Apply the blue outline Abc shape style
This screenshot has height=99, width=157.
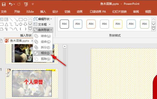click(x=78, y=24)
